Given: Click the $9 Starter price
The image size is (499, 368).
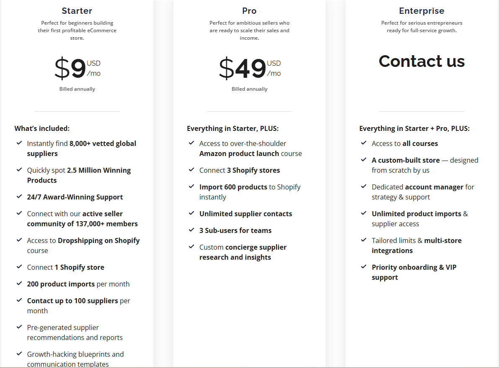Looking at the screenshot, I should tap(70, 69).
